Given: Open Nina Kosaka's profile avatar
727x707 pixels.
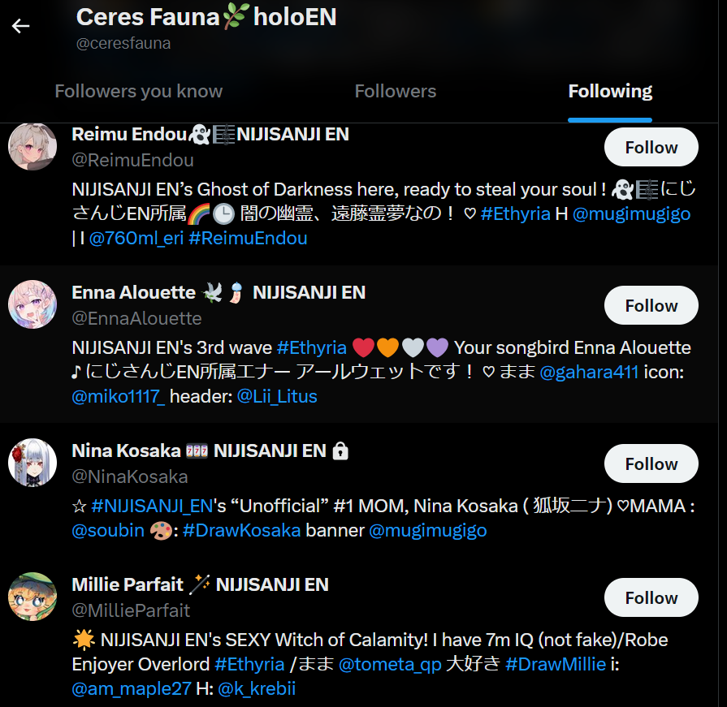Looking at the screenshot, I should 32,463.
